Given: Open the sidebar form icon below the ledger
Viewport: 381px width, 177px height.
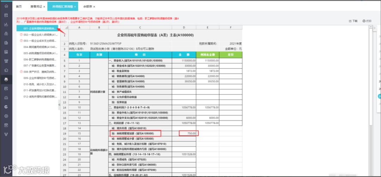Looking at the screenshot, I should (6, 52).
